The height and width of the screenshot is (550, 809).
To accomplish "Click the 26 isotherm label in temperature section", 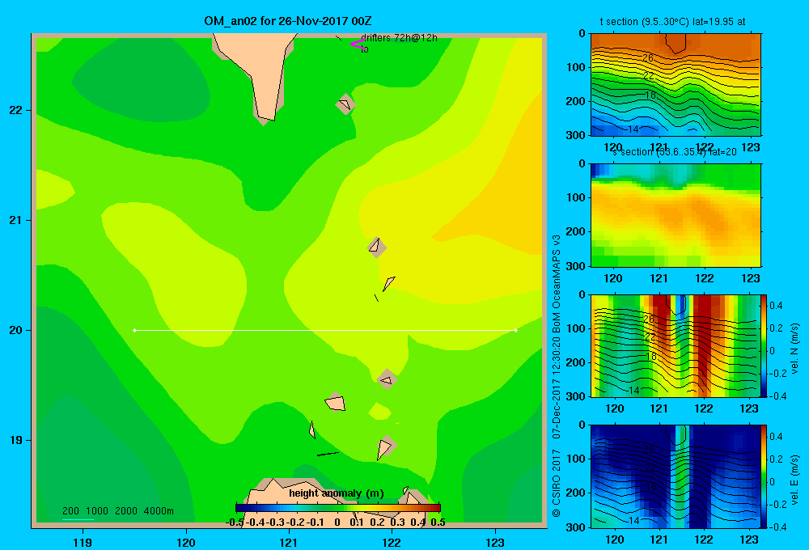I will pyautogui.click(x=649, y=58).
